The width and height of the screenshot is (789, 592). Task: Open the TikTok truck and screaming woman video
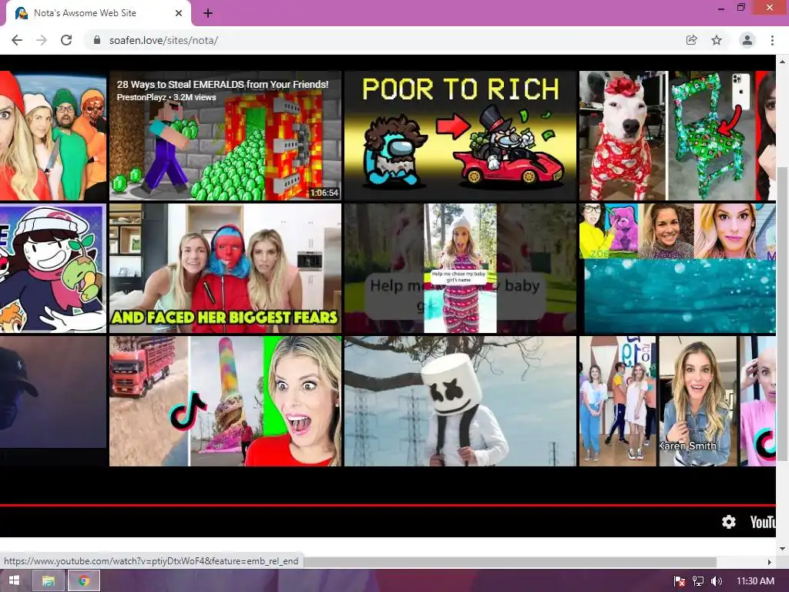pos(225,401)
